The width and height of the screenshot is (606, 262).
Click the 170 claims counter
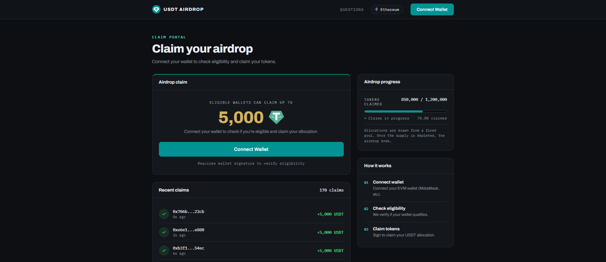click(332, 190)
